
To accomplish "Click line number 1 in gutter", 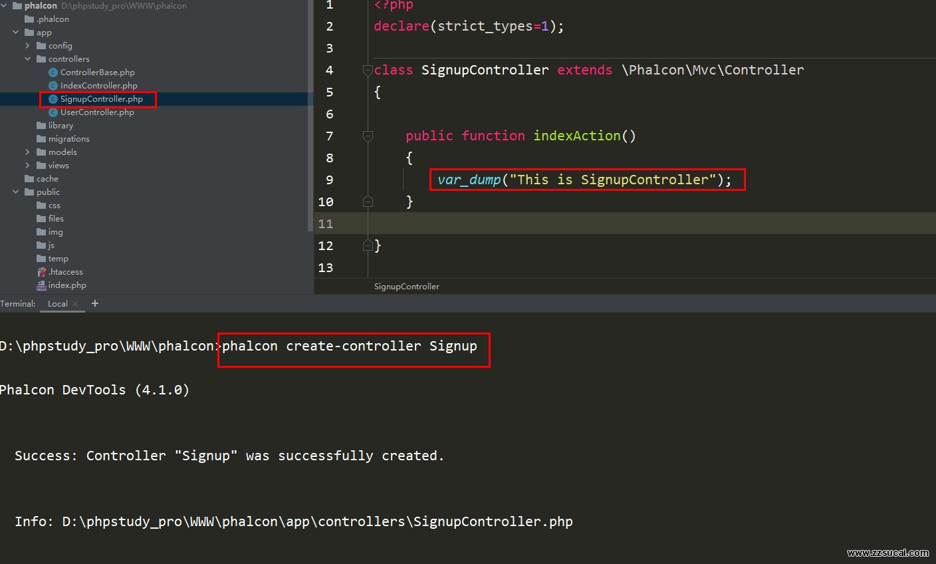I will coord(330,5).
